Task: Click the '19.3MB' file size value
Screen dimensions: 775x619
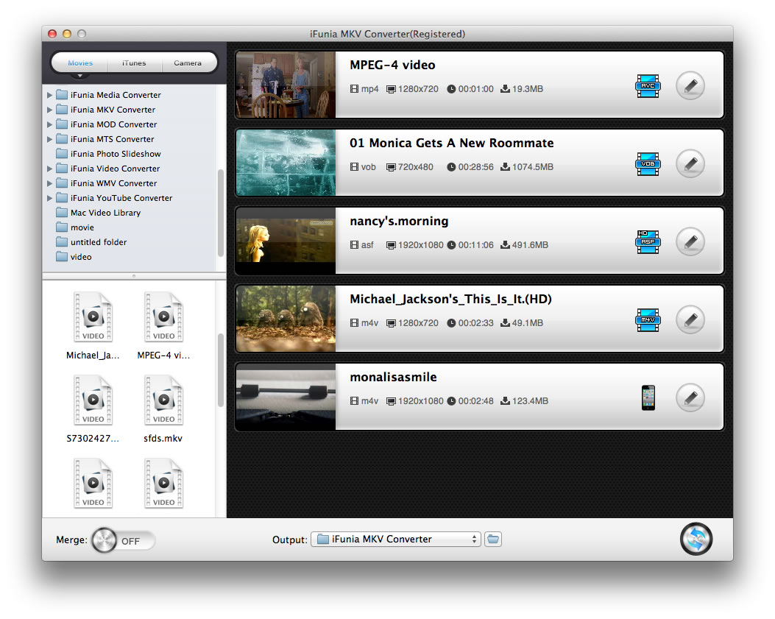Action: click(x=528, y=89)
